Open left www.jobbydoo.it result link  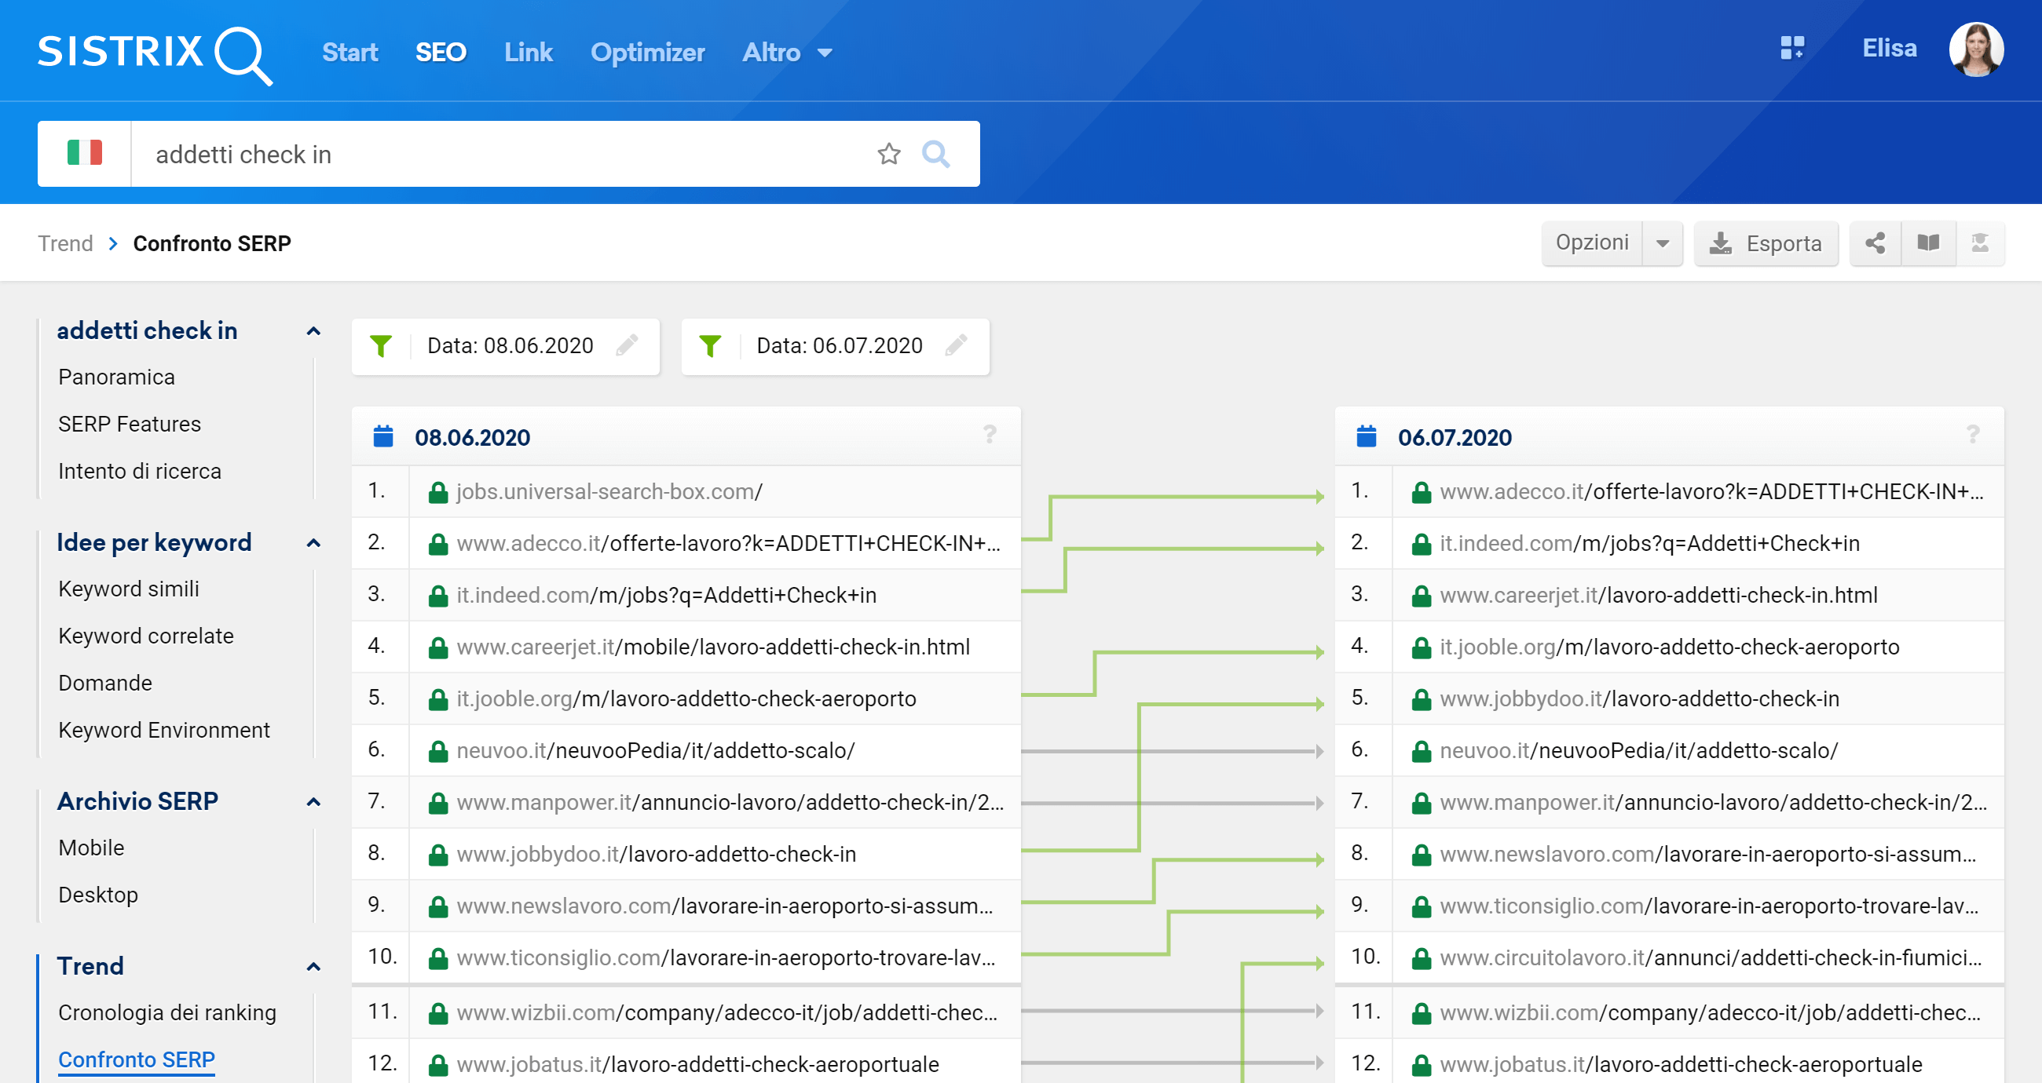(x=657, y=854)
